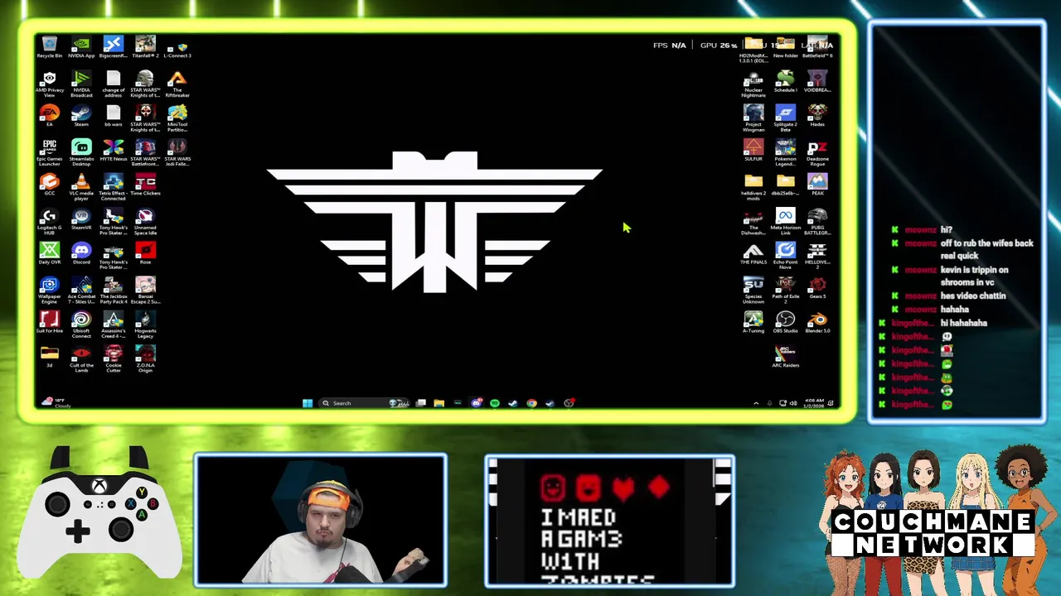Open the Windows Start button
1061x596 pixels.
pos(308,403)
